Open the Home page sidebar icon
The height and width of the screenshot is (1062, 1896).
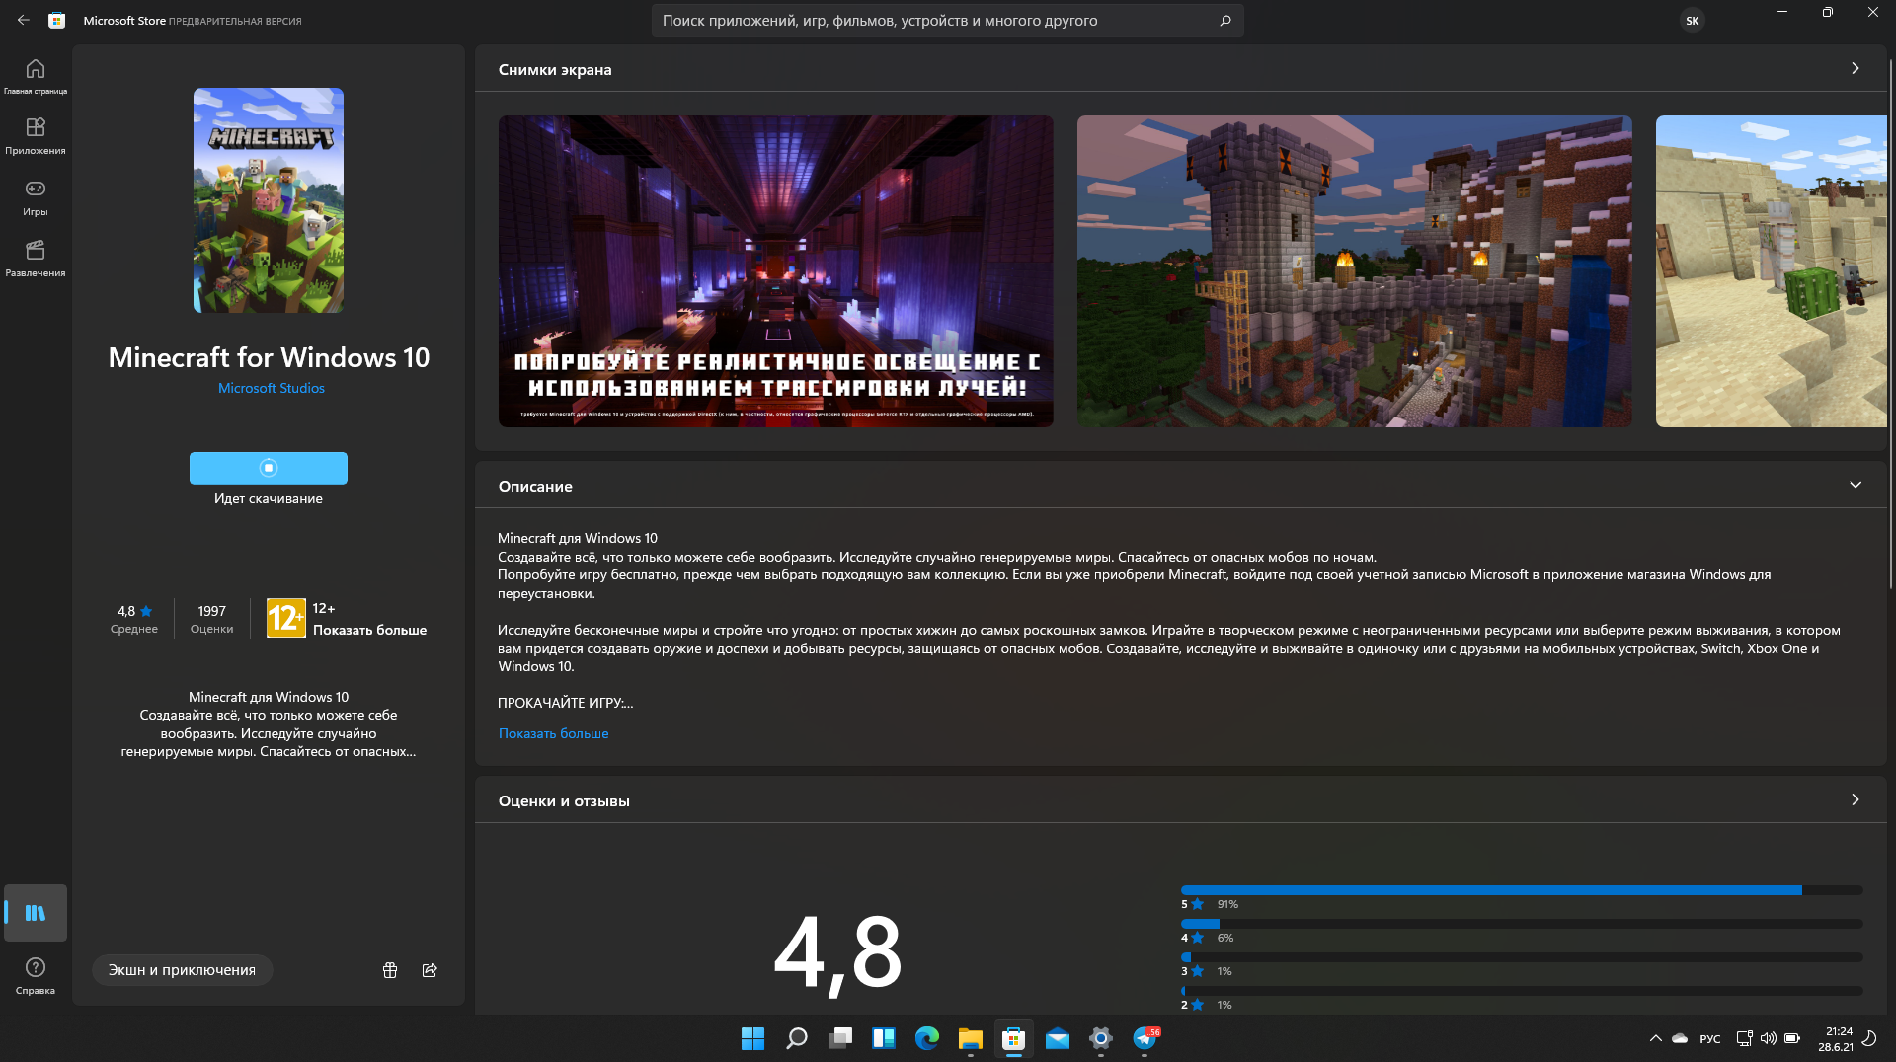[x=36, y=75]
